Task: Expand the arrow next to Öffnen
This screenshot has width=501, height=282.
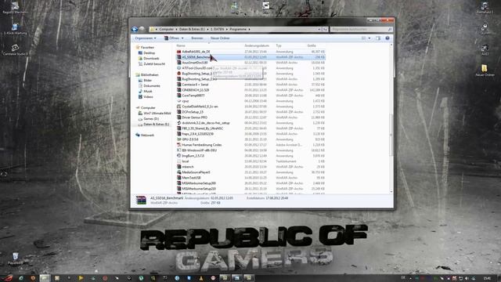Action: [182, 38]
